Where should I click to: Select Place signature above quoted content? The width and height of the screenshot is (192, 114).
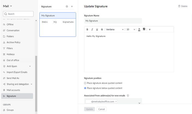[85, 83]
